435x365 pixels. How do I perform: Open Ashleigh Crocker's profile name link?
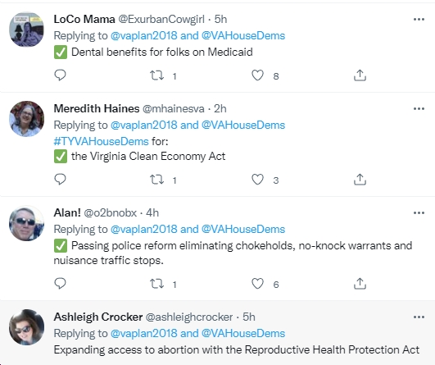click(x=98, y=317)
